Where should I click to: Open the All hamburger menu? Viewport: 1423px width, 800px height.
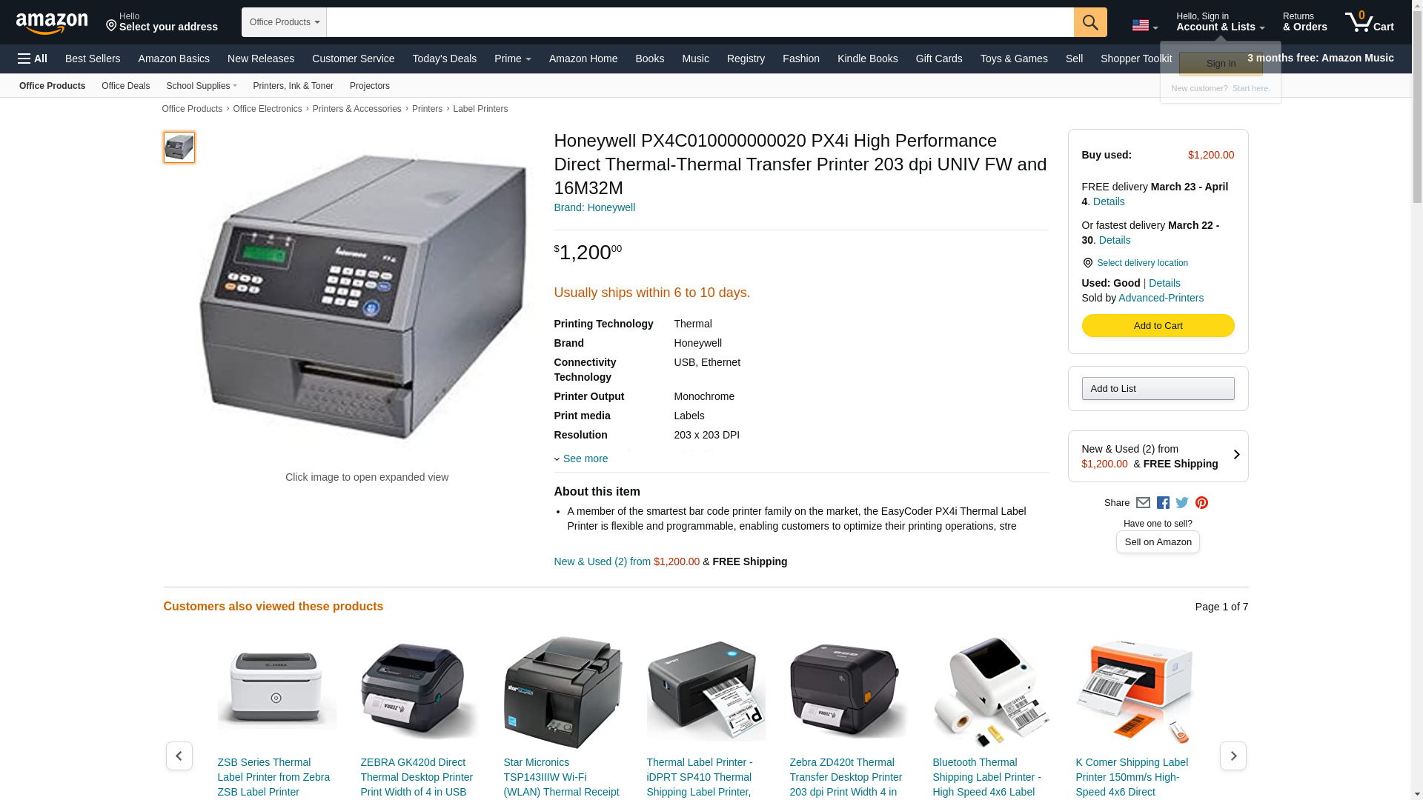point(33,59)
